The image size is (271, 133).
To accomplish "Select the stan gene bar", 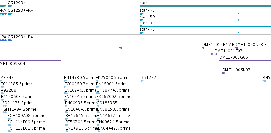I will 205,6.
